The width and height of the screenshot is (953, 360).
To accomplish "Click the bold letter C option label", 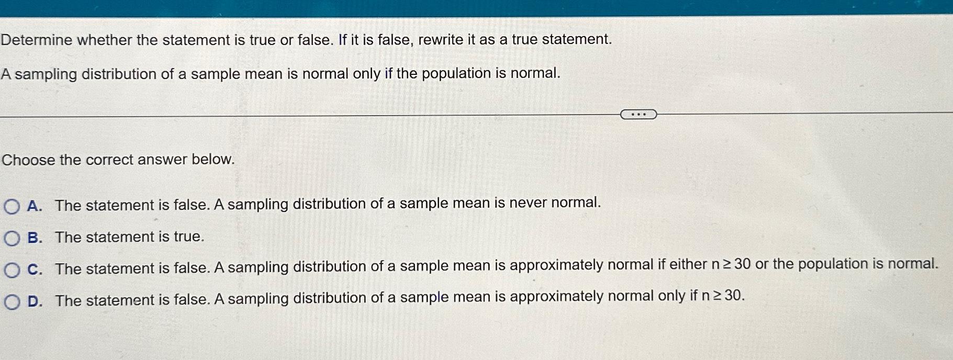I will pyautogui.click(x=33, y=270).
